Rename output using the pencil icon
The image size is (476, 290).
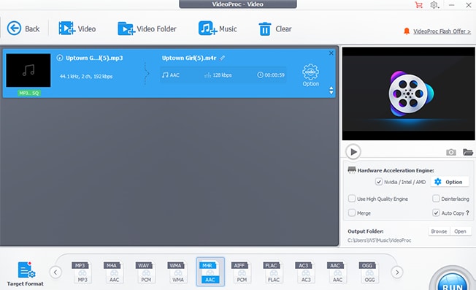click(223, 58)
